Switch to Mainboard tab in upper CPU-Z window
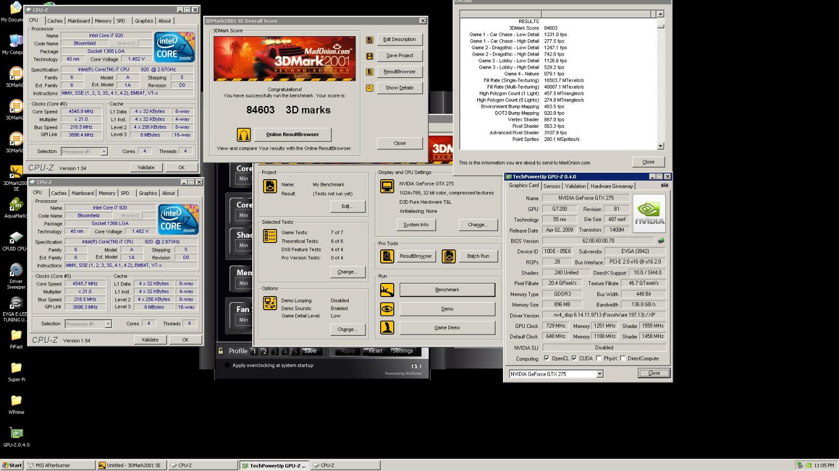This screenshot has width=839, height=471. 79,21
